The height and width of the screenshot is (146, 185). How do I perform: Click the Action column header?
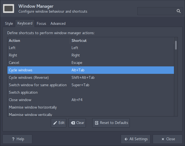39,40
